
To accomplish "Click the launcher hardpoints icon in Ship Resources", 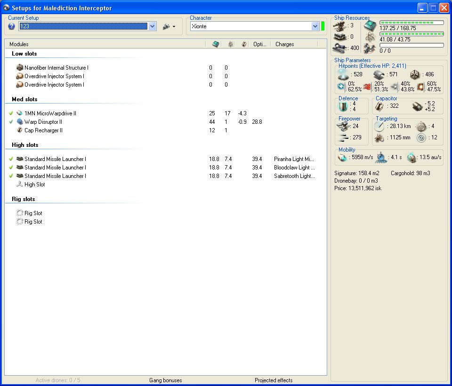I will click(340, 37).
